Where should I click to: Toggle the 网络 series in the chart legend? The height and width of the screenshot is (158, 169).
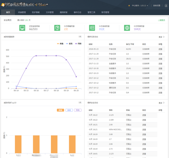tap(78, 44)
